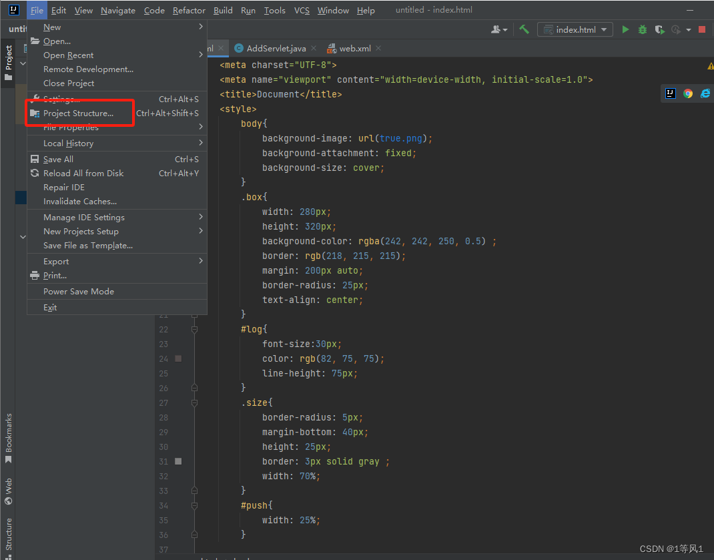714x560 pixels.
Task: Build project with hammer icon
Action: (x=524, y=29)
